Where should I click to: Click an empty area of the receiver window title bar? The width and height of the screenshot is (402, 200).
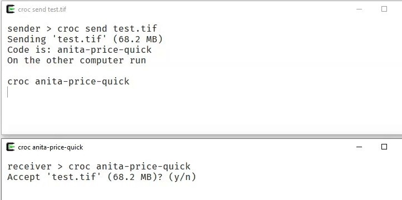(x=218, y=147)
